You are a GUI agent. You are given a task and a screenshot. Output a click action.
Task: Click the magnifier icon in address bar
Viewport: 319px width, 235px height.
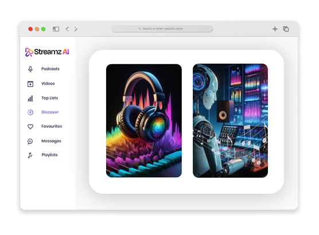tap(139, 29)
